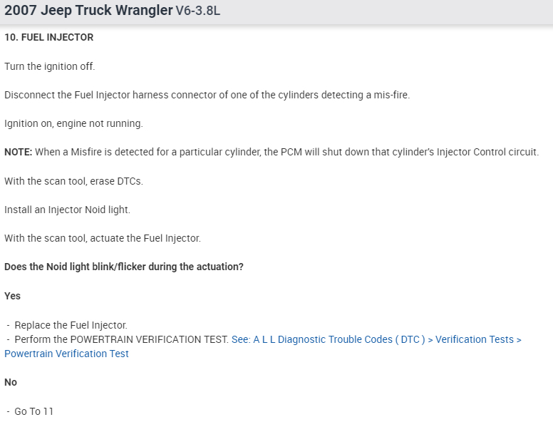Click the 'actuate the Fuel Injector' step
This screenshot has width=553, height=427.
(x=103, y=238)
